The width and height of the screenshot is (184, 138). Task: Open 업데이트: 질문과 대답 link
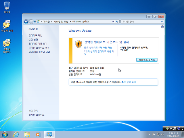[x=39, y=52]
